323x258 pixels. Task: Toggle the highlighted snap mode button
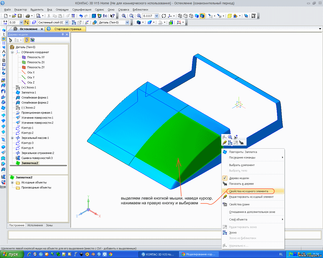[x=26, y=22]
